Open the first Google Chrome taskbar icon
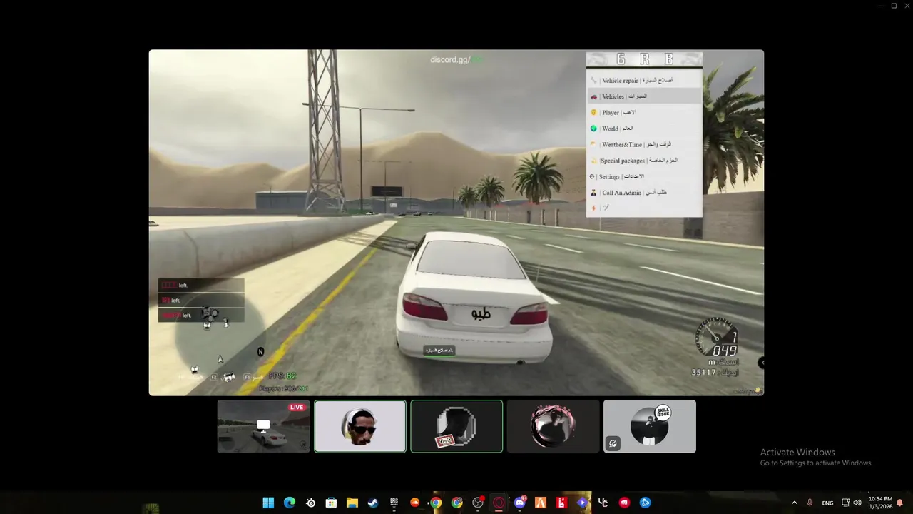The width and height of the screenshot is (913, 514). tap(436, 503)
